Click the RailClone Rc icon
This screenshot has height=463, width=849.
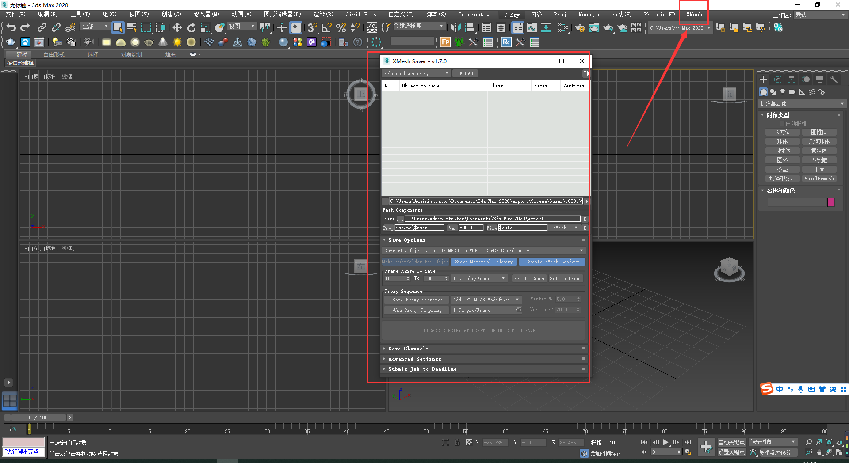click(506, 42)
